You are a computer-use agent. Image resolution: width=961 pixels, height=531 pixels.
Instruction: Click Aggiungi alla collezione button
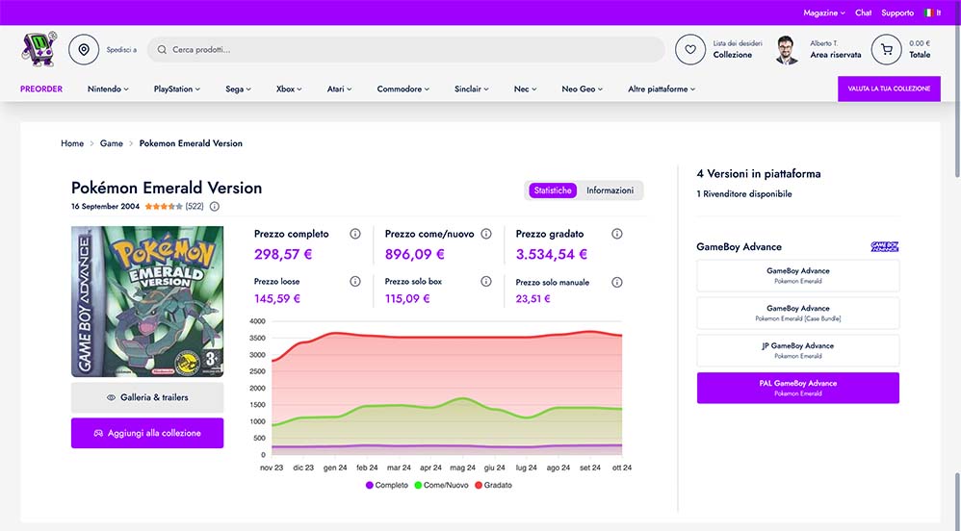(x=147, y=433)
